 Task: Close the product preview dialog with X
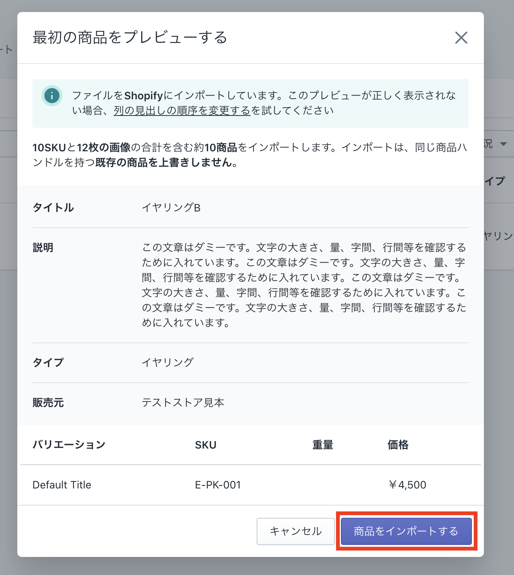(461, 38)
